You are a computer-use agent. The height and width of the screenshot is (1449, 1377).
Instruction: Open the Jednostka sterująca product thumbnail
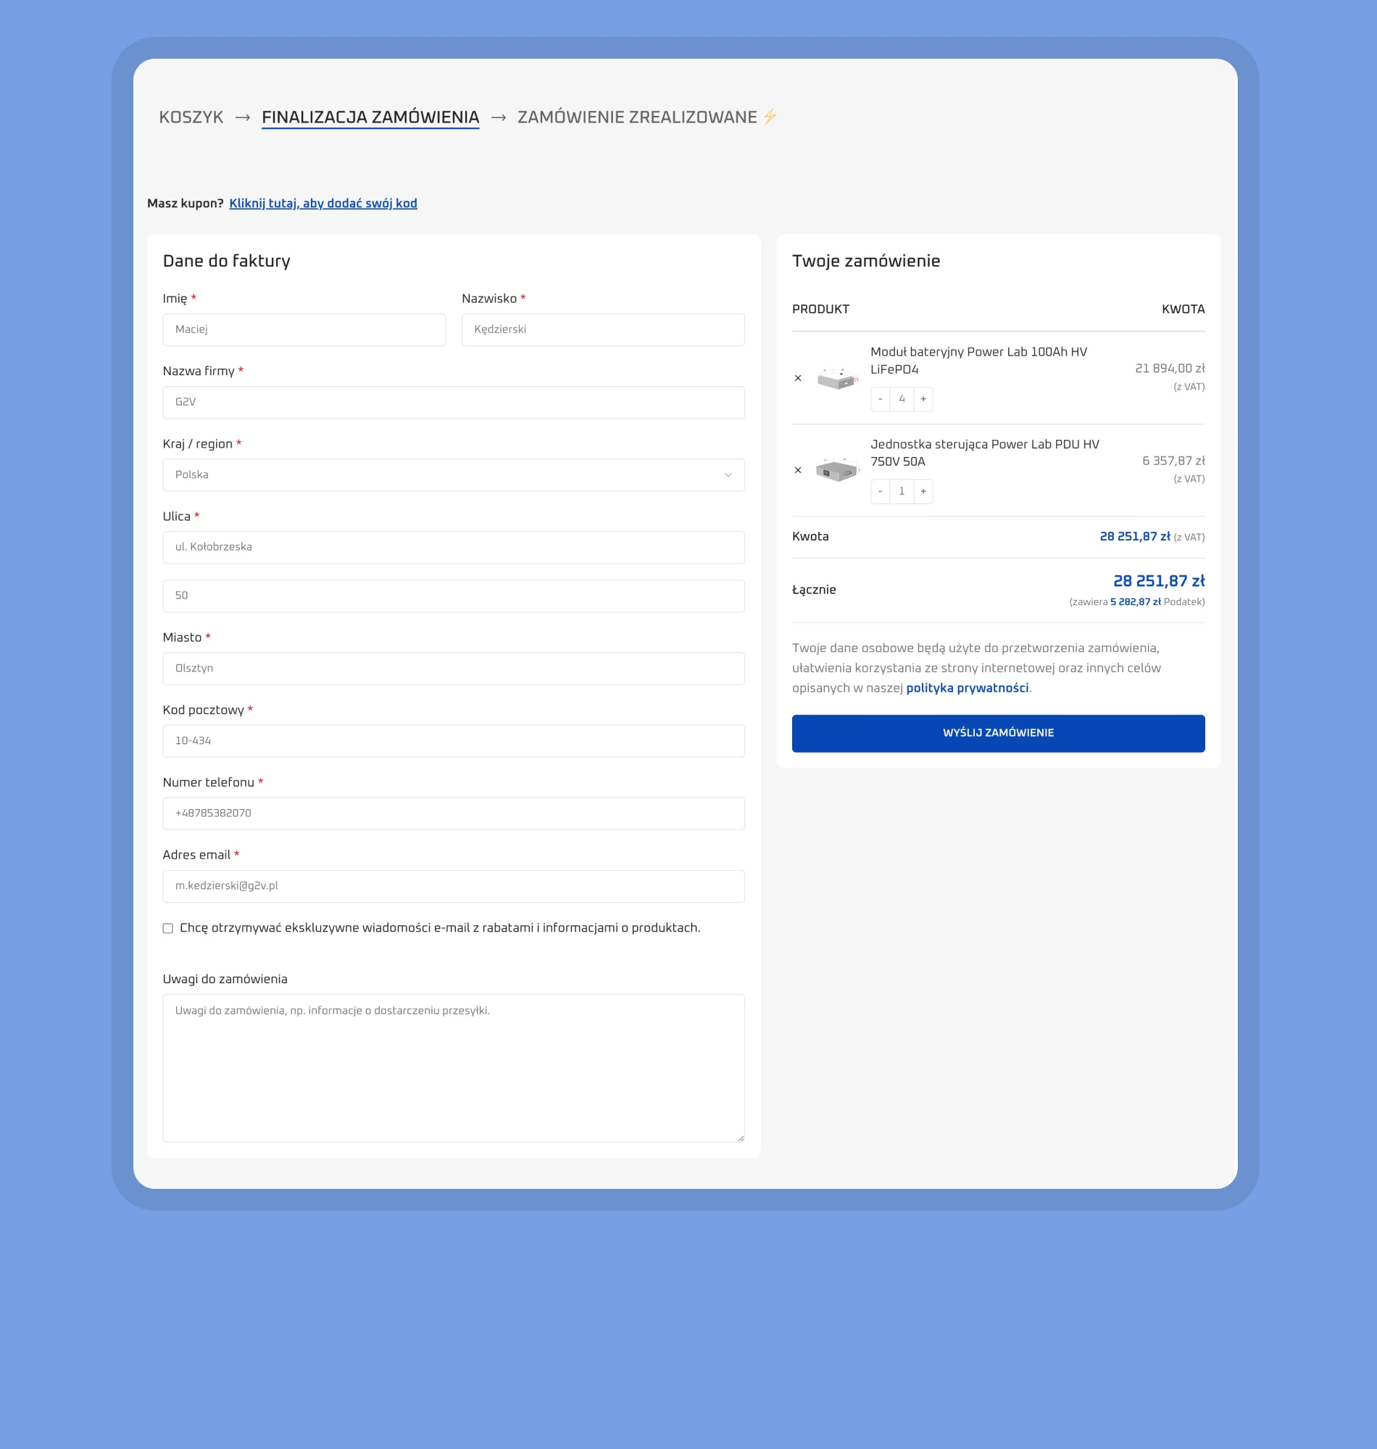[x=837, y=470]
